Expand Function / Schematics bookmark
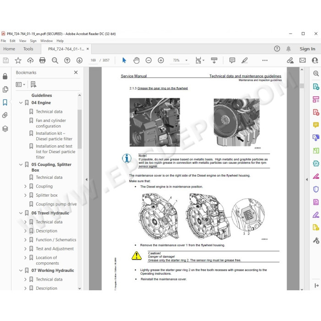The image size is (321, 321). click(x=25, y=240)
